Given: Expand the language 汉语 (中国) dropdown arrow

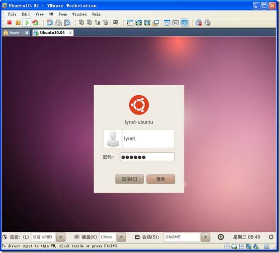Looking at the screenshot, I should (x=61, y=237).
